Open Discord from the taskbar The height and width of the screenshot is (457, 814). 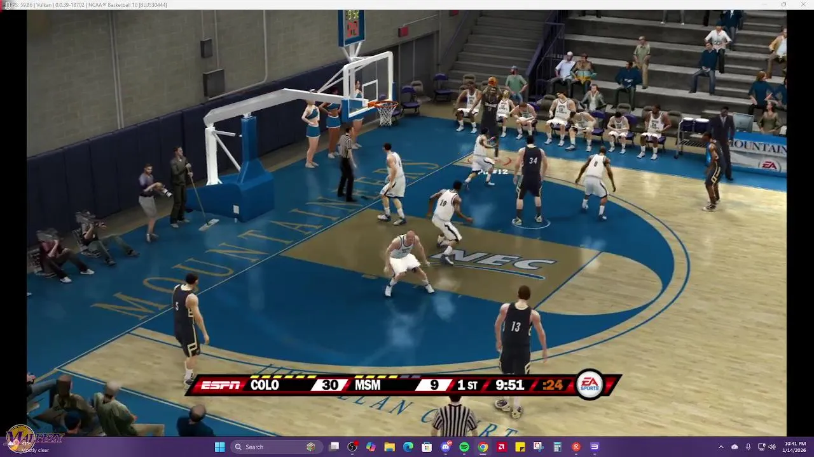pos(446,447)
